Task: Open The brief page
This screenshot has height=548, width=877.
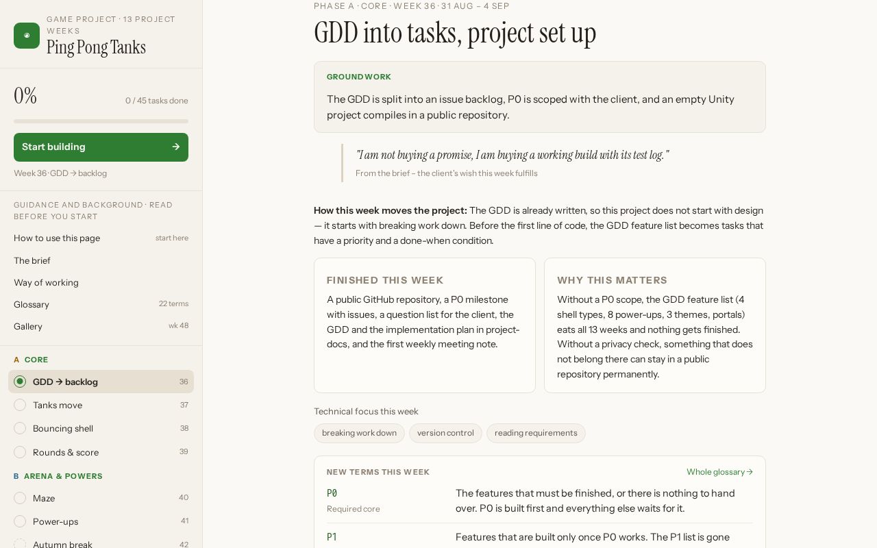Action: [x=101, y=260]
